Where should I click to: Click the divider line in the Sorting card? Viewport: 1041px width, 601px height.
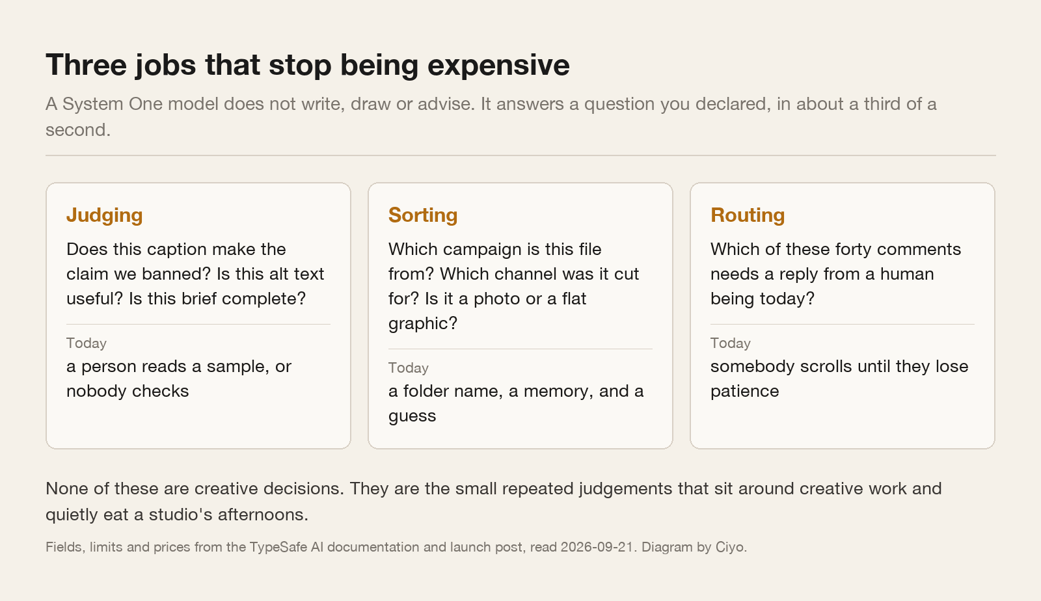point(520,349)
